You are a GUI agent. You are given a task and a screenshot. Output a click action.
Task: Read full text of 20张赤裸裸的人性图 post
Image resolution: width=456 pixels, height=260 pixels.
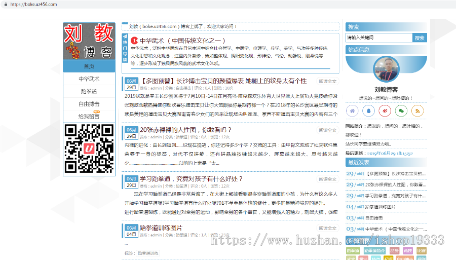coord(327,130)
